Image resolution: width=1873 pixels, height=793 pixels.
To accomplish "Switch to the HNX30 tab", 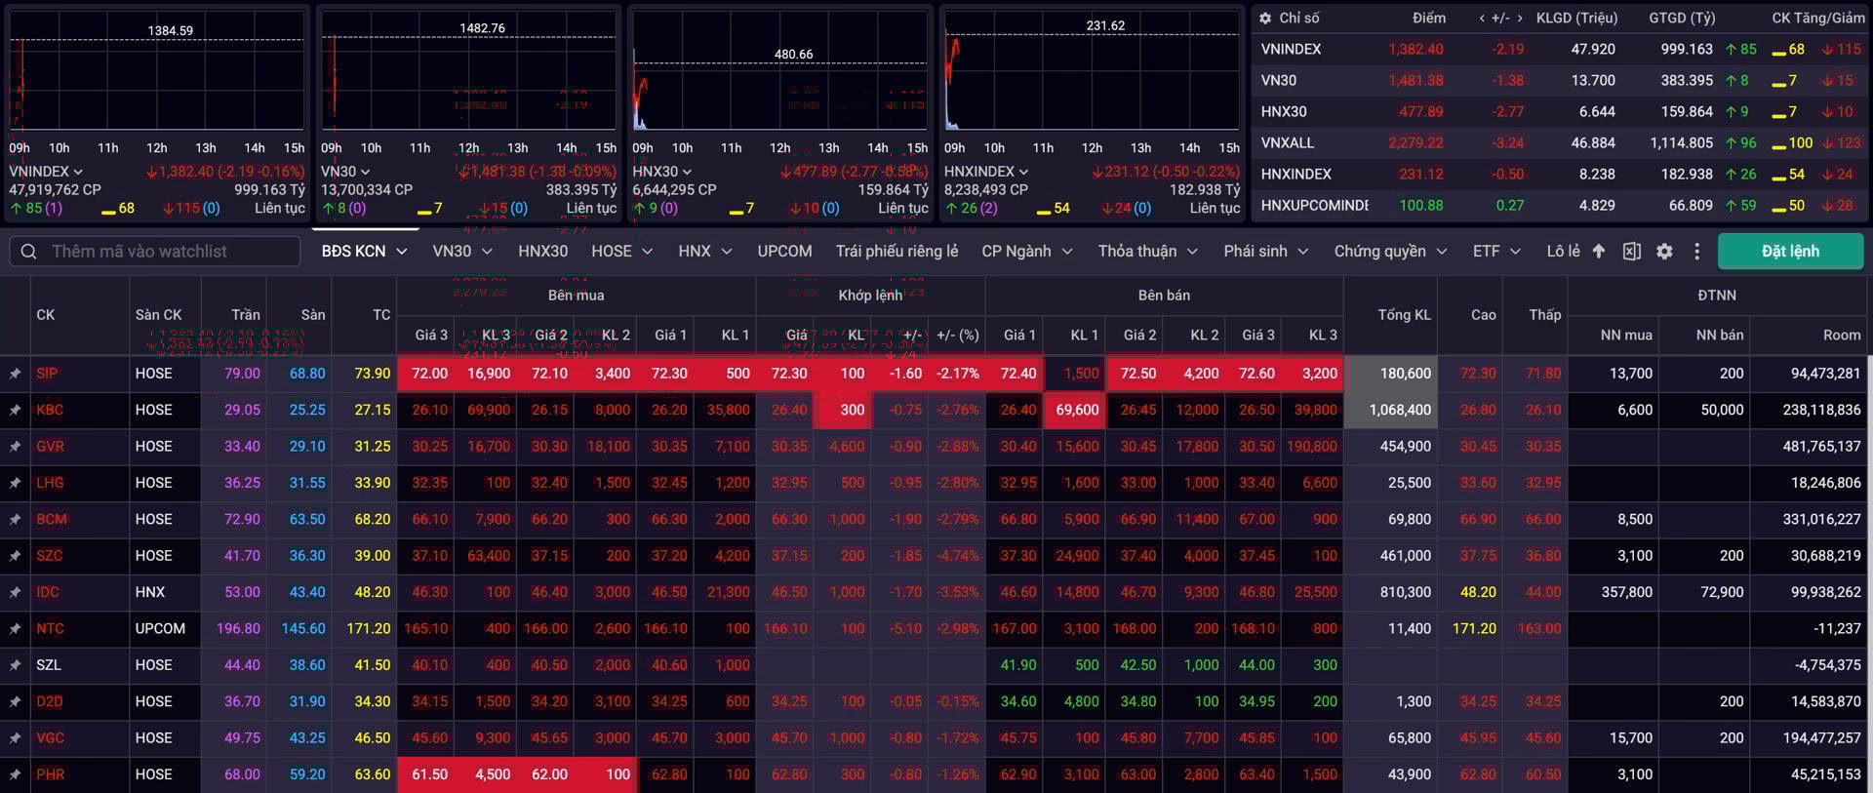I will 542,252.
